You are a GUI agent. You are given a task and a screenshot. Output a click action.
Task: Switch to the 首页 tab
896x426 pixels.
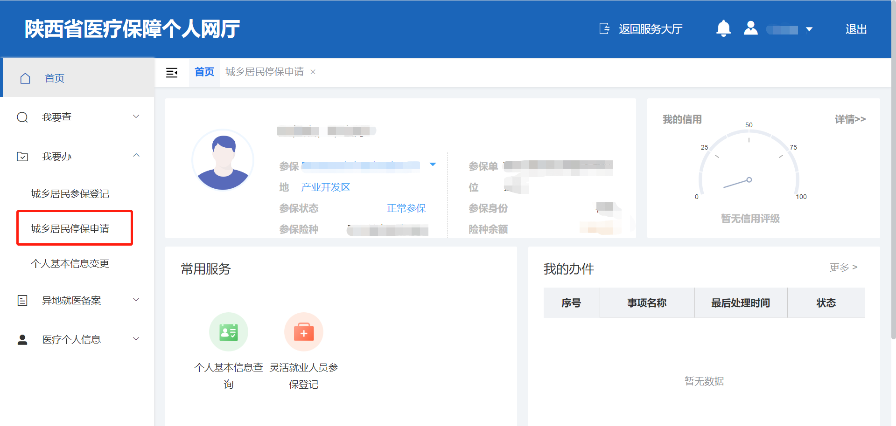point(204,72)
